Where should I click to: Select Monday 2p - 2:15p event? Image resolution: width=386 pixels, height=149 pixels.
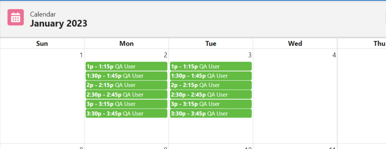pos(126,85)
